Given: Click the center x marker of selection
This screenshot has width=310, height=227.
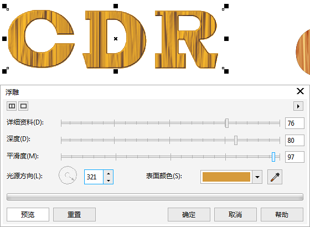Looking at the screenshot, I should pos(116,39).
